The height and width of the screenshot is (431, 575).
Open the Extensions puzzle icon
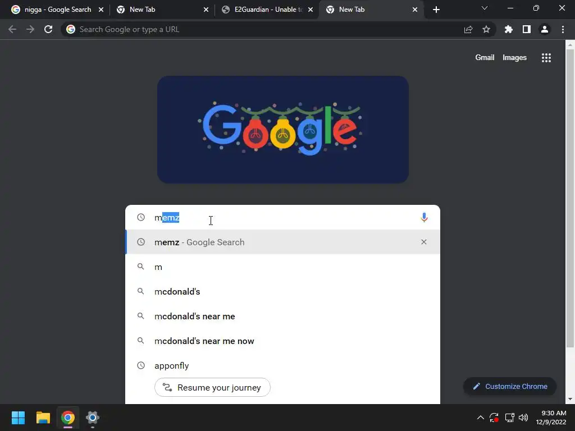pos(508,29)
